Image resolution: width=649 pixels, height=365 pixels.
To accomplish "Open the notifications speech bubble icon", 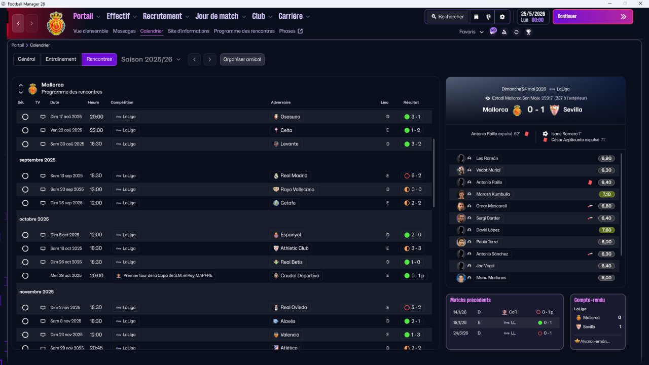I will pyautogui.click(x=493, y=31).
